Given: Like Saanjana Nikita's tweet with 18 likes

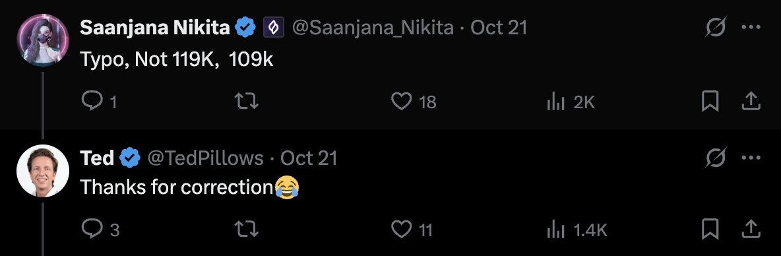Looking at the screenshot, I should coord(414,102).
